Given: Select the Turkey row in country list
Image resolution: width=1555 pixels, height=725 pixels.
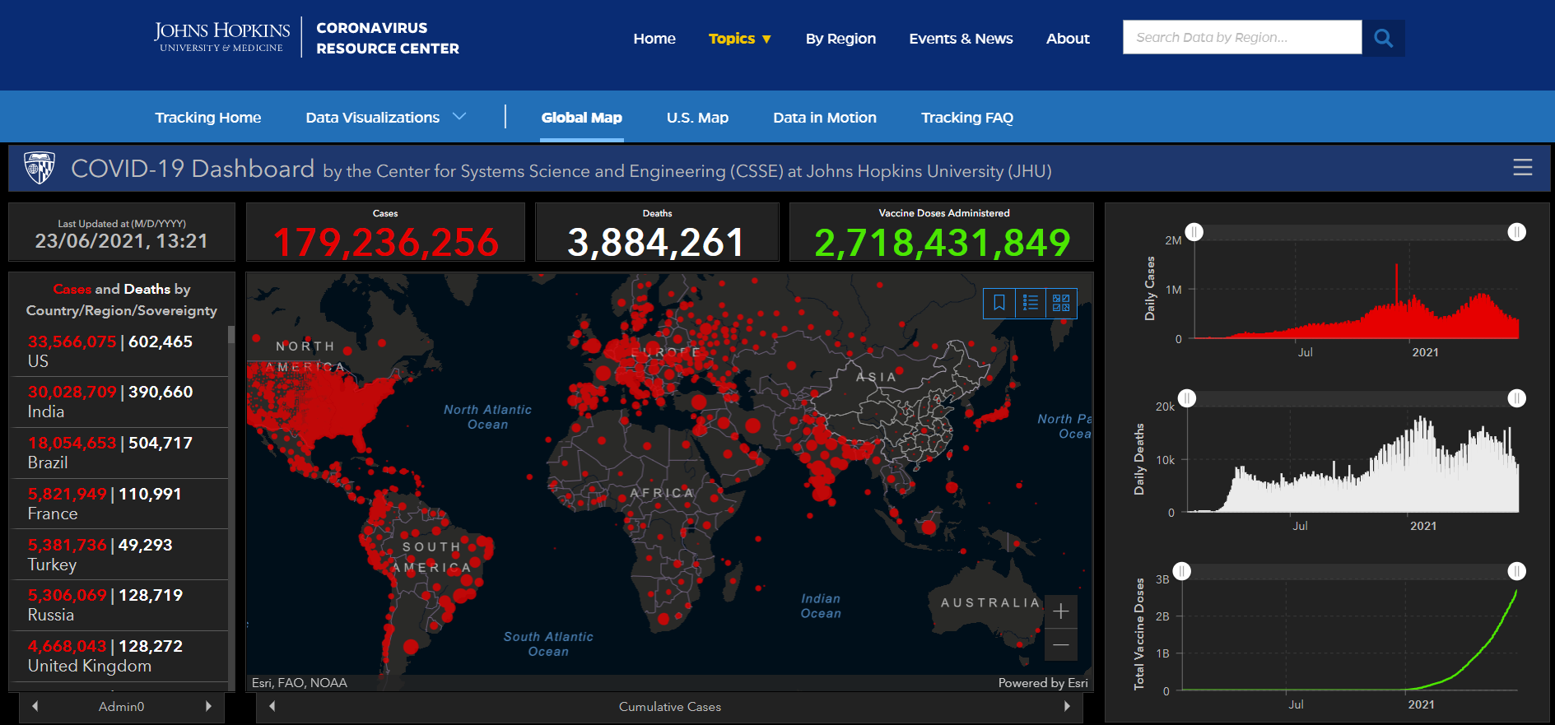Looking at the screenshot, I should tap(119, 555).
